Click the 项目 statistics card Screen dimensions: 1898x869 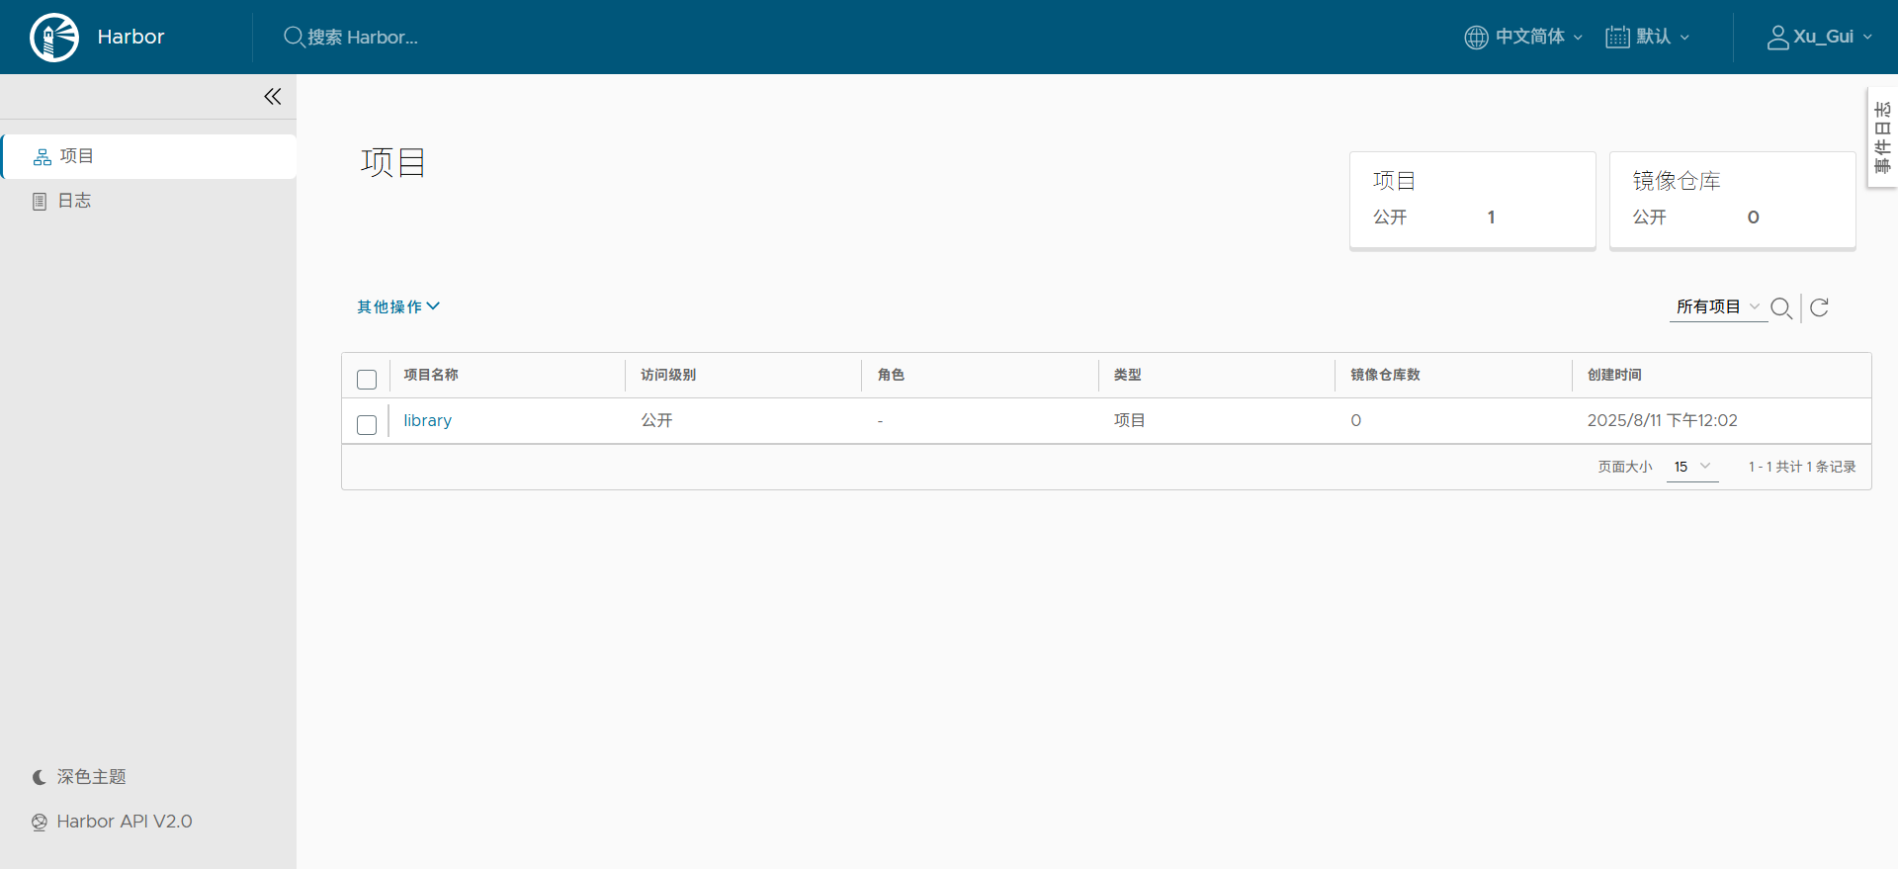pyautogui.click(x=1473, y=200)
